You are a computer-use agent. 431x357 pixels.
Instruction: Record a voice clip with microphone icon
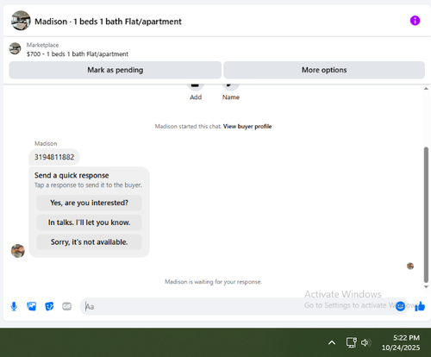tap(14, 306)
